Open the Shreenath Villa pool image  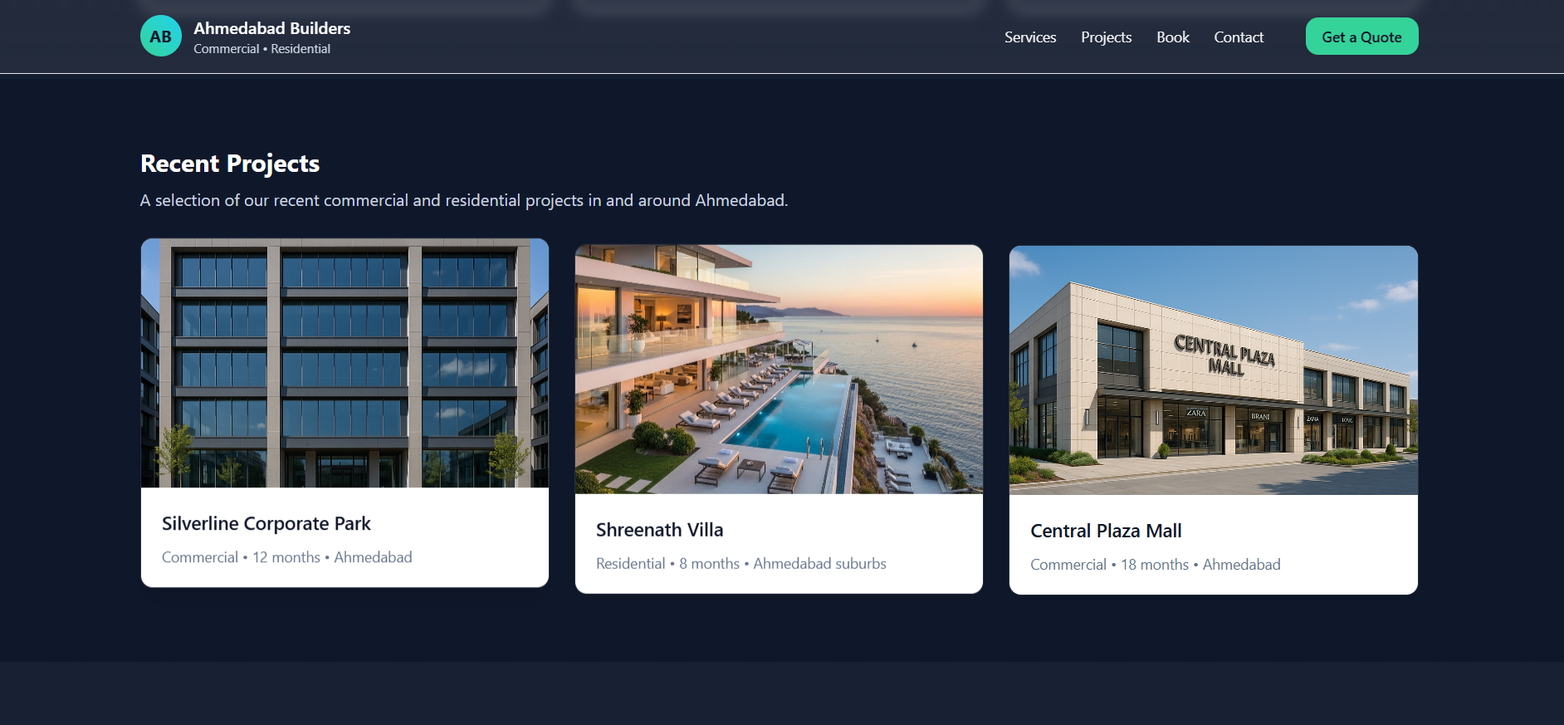(779, 370)
